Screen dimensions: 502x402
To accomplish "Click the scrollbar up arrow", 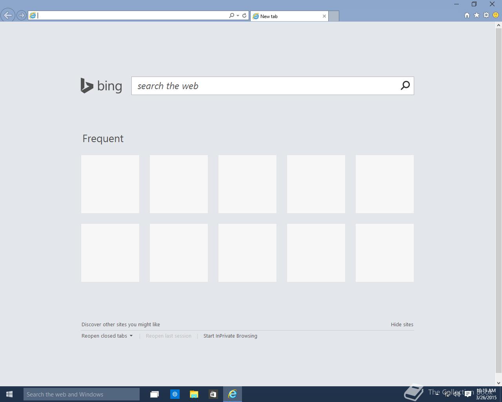I will 498,25.
